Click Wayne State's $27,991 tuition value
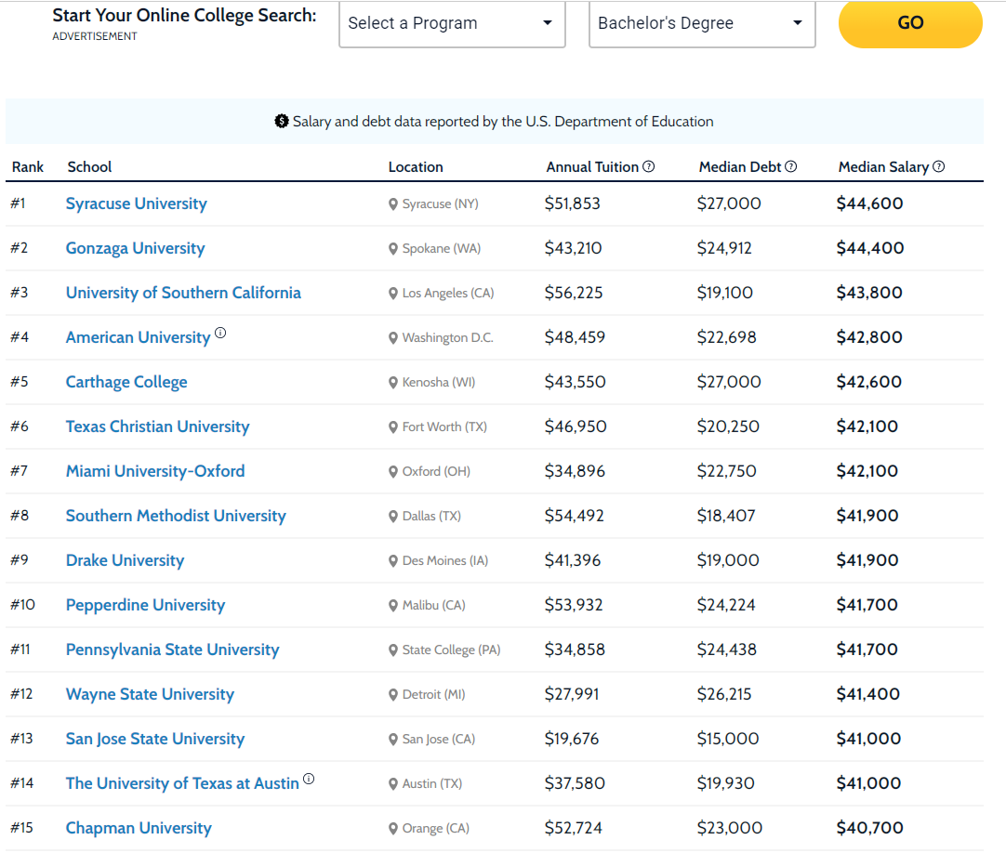The height and width of the screenshot is (853, 1006). click(x=572, y=694)
